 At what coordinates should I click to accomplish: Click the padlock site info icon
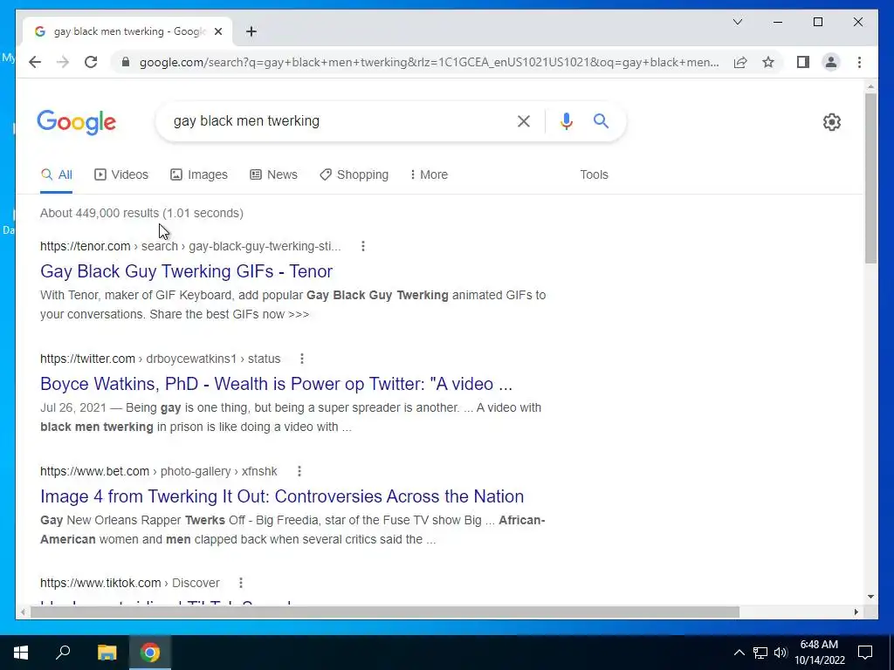tap(126, 62)
